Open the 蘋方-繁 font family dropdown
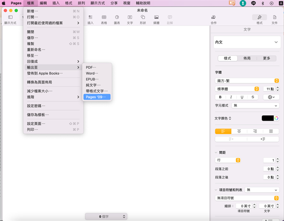 [247, 80]
